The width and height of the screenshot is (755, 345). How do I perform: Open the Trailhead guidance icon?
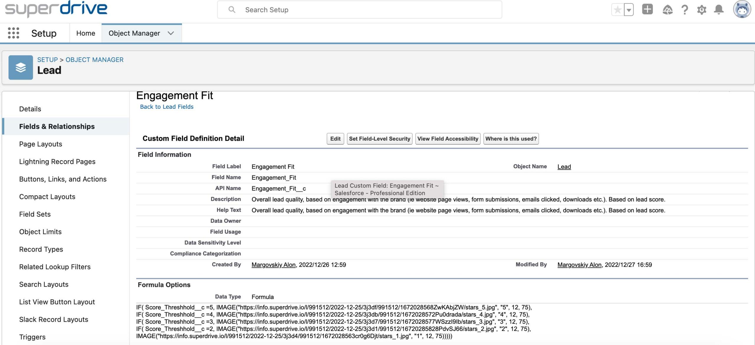click(667, 10)
